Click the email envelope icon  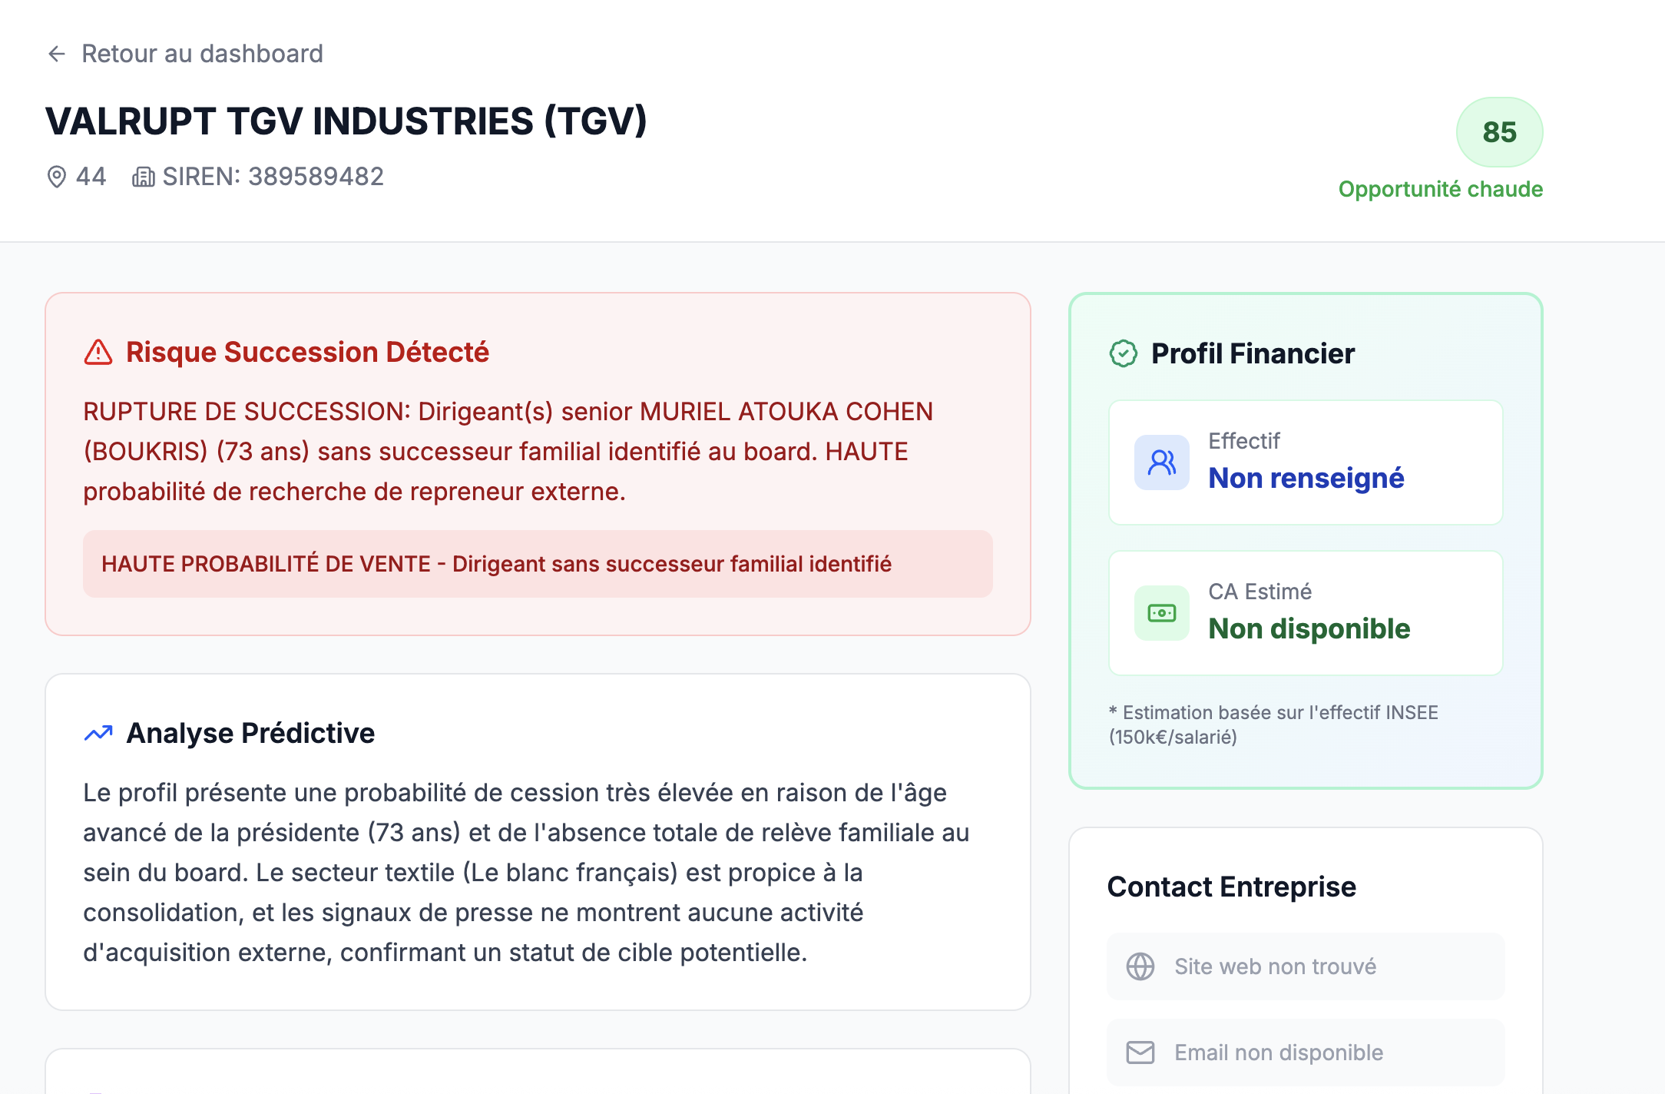[1140, 1053]
